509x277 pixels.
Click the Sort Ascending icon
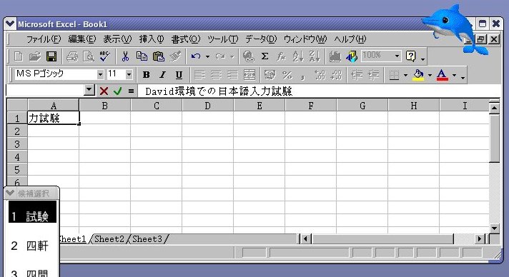tap(297, 56)
